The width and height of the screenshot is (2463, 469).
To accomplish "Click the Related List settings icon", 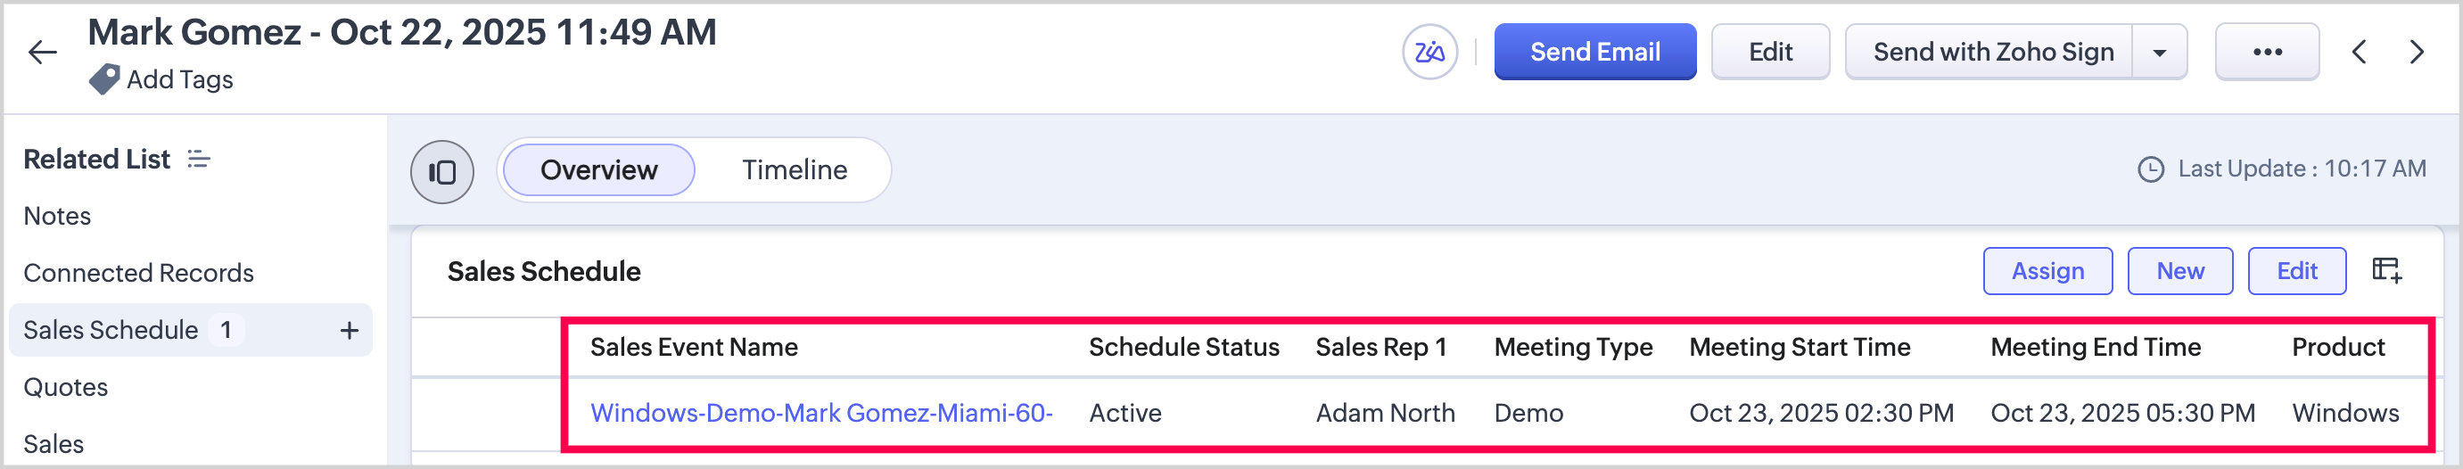I will [199, 159].
